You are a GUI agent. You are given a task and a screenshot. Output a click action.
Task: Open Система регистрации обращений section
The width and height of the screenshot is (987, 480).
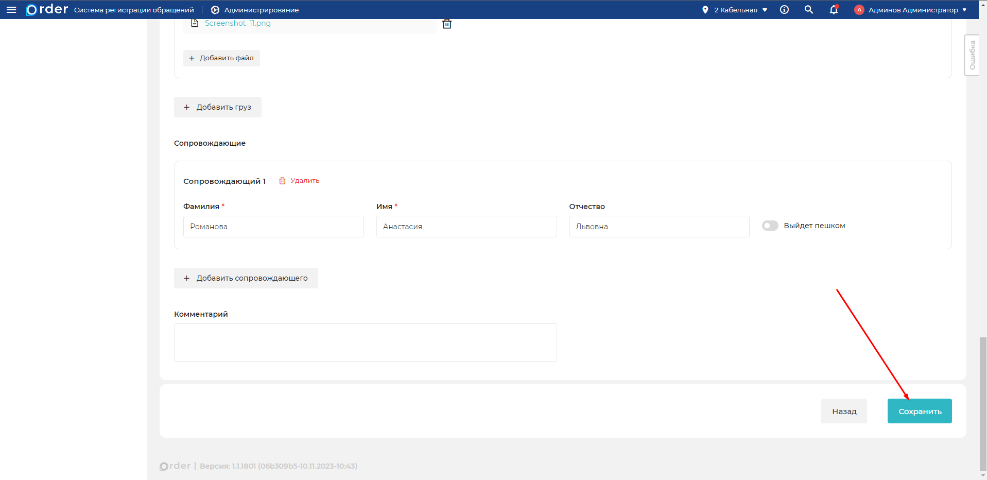134,10
